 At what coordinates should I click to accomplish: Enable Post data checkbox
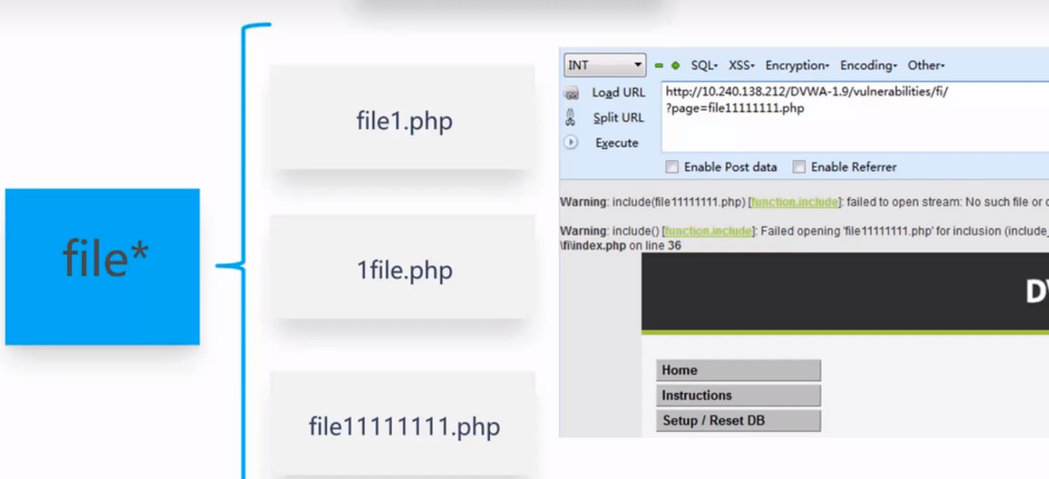click(672, 167)
